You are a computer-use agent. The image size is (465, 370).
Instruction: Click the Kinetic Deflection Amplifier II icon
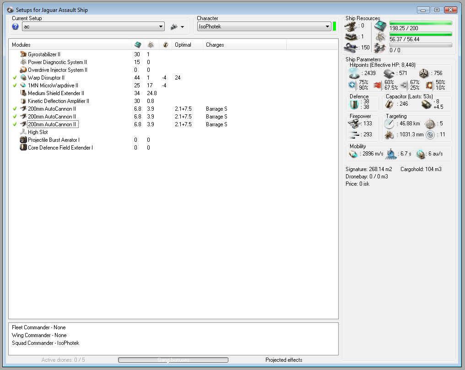coord(23,101)
